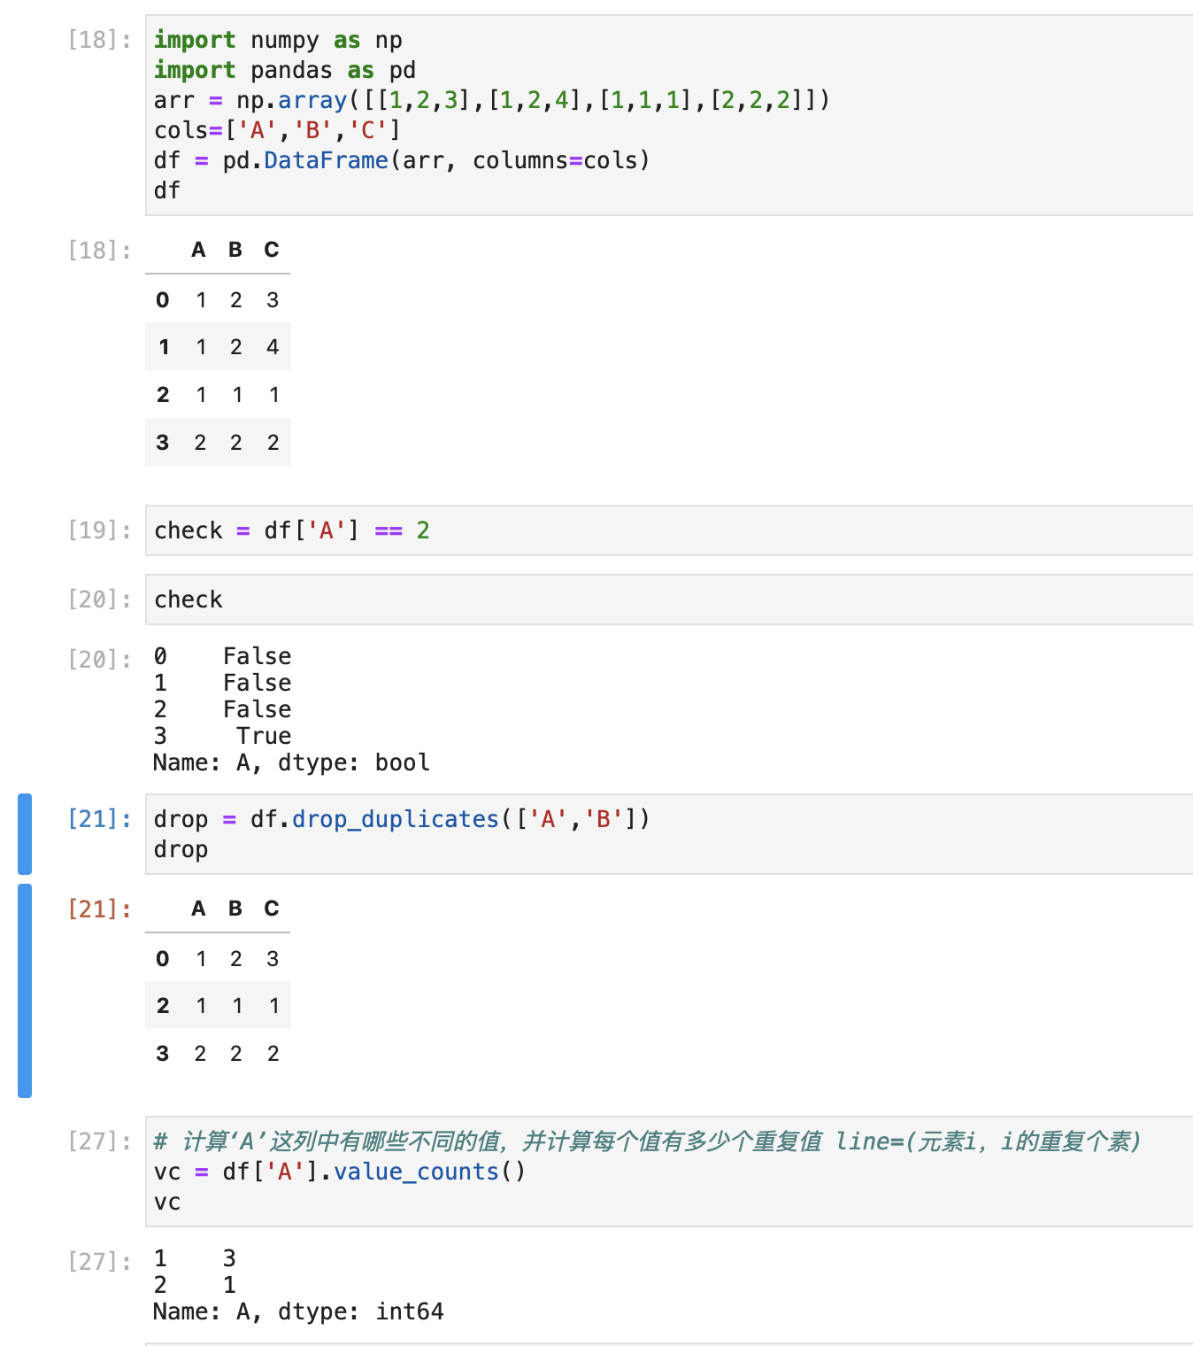Click the 'np.array' line in cell [18]
Screen dimensions: 1193x1346
pos(492,100)
